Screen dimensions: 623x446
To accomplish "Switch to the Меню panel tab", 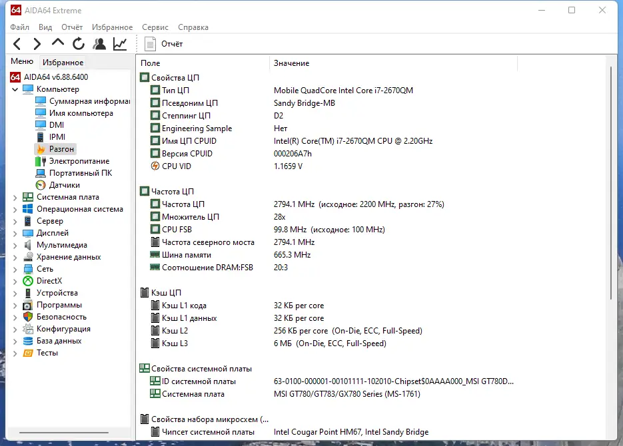I will pos(22,61).
